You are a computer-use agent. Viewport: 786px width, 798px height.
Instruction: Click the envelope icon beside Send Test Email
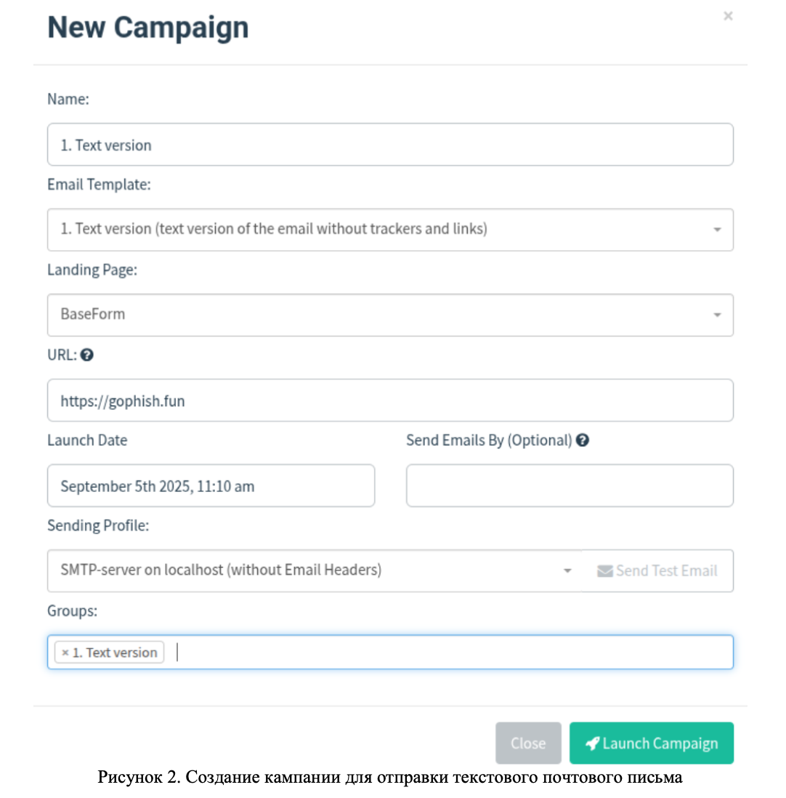pos(604,571)
